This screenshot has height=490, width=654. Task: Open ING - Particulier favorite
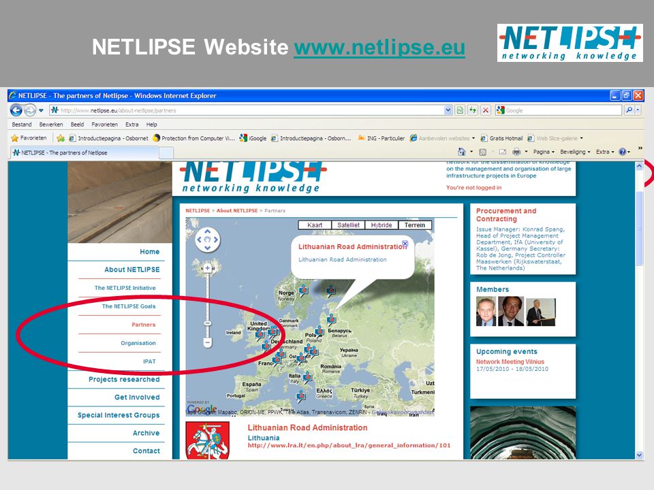pyautogui.click(x=381, y=138)
